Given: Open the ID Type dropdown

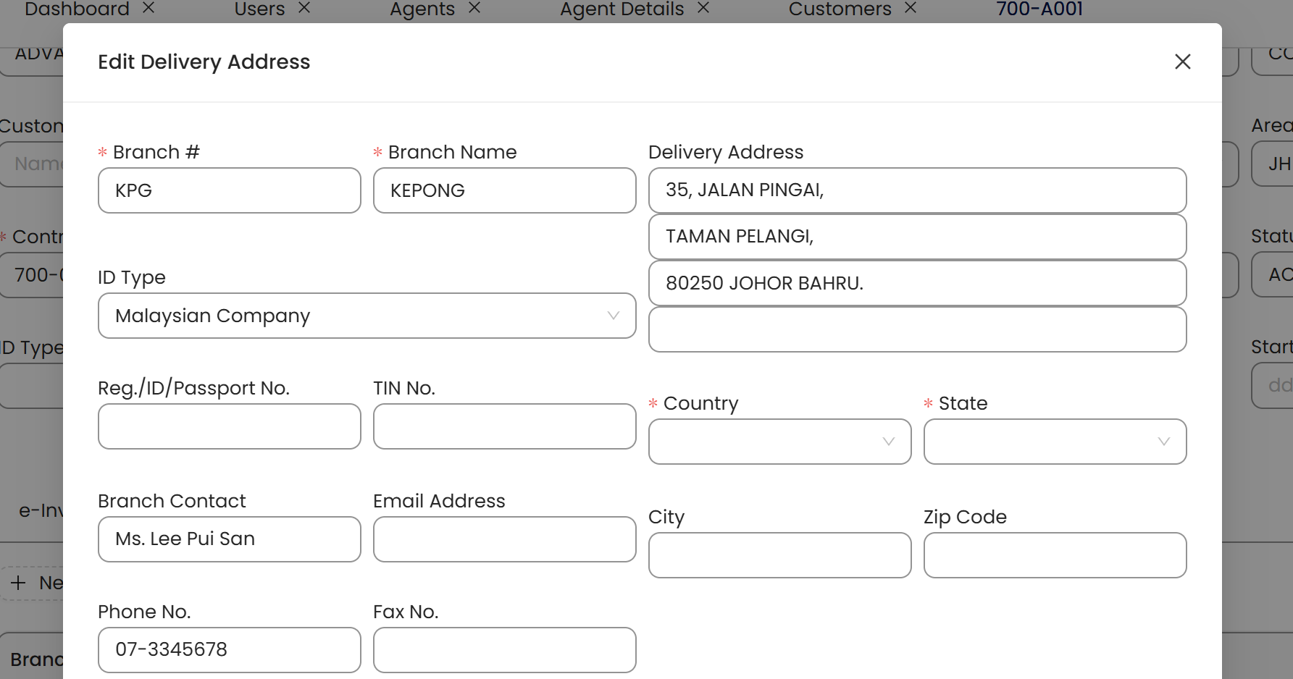Looking at the screenshot, I should (x=367, y=316).
